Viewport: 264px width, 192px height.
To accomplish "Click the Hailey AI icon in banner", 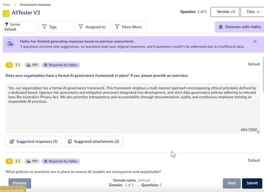I will [x=10, y=44].
